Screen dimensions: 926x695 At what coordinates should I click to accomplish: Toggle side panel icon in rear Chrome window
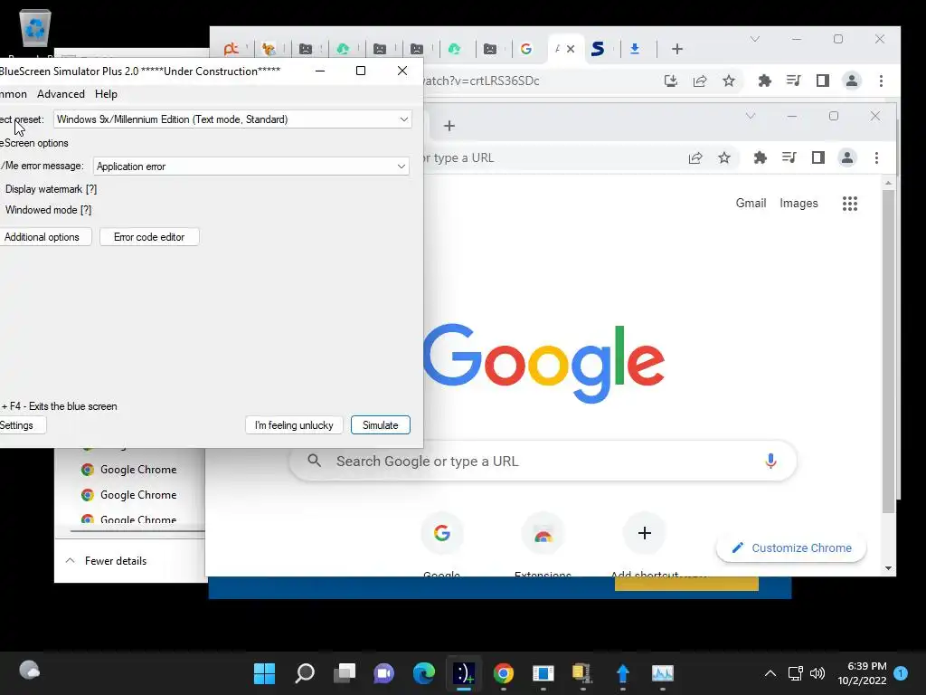(823, 81)
